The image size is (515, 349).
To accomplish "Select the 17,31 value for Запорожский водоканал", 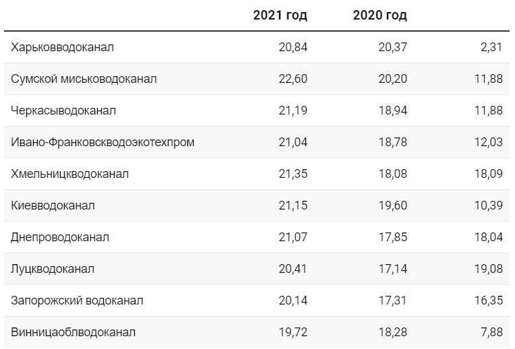I will point(393,300).
